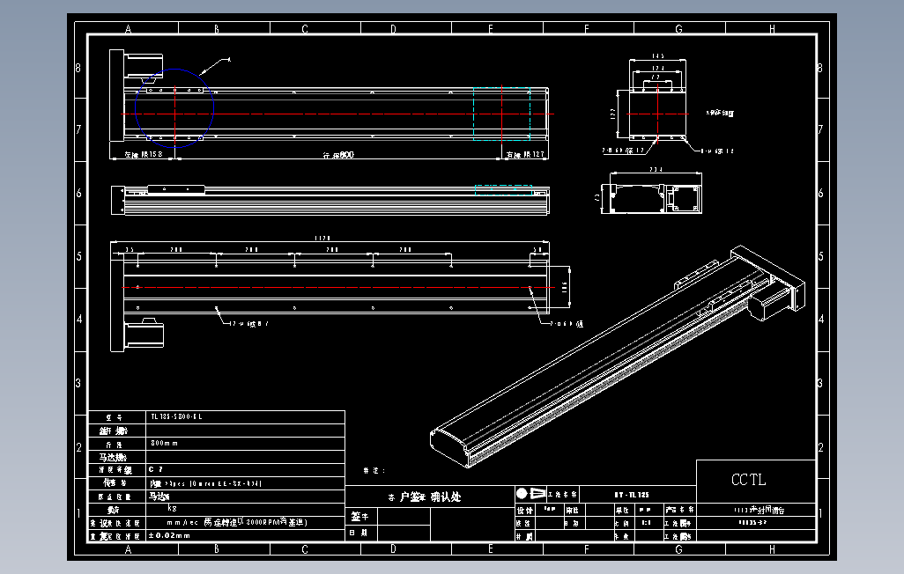Click the left limit '158' dimension label

[x=144, y=154]
